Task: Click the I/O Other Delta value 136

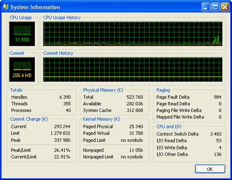Action: coord(217,154)
